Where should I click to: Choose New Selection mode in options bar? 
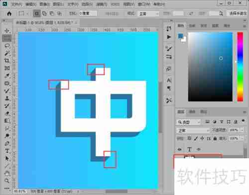pos(37,13)
